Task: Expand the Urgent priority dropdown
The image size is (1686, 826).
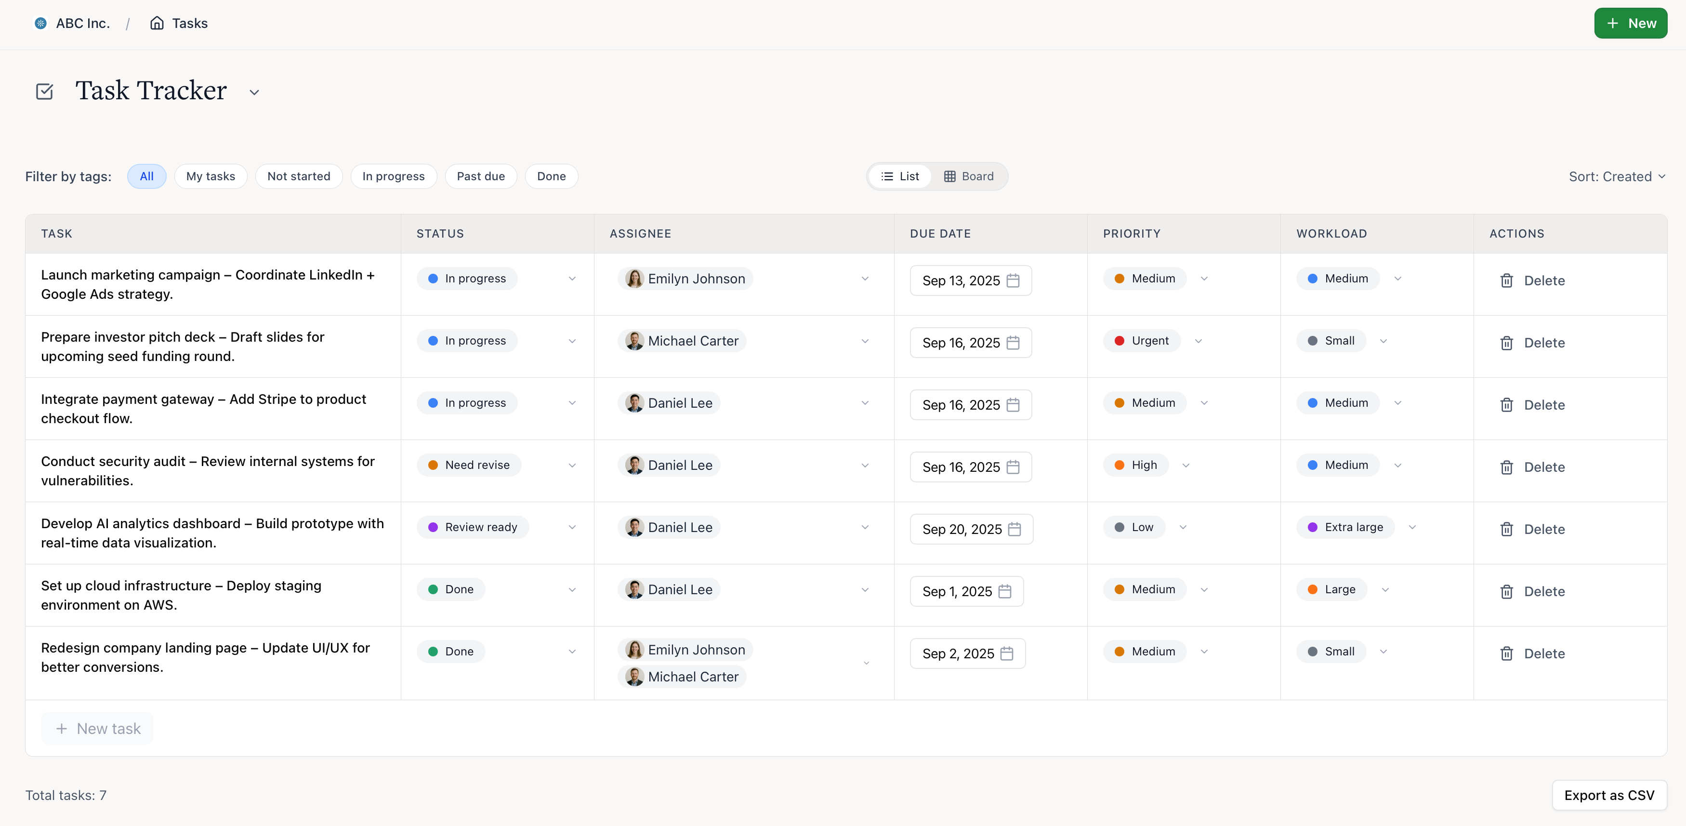Action: [1199, 340]
